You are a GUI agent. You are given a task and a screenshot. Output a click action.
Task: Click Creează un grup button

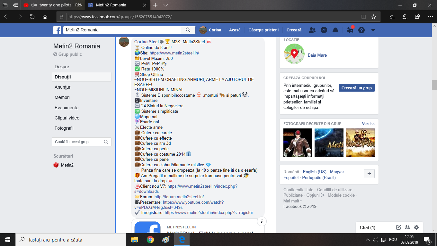point(357,88)
